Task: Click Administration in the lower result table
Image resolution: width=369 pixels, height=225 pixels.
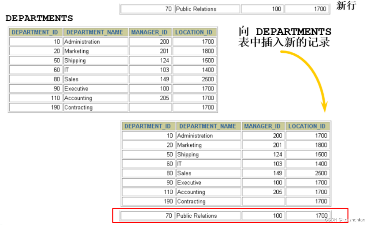Action: (195, 136)
